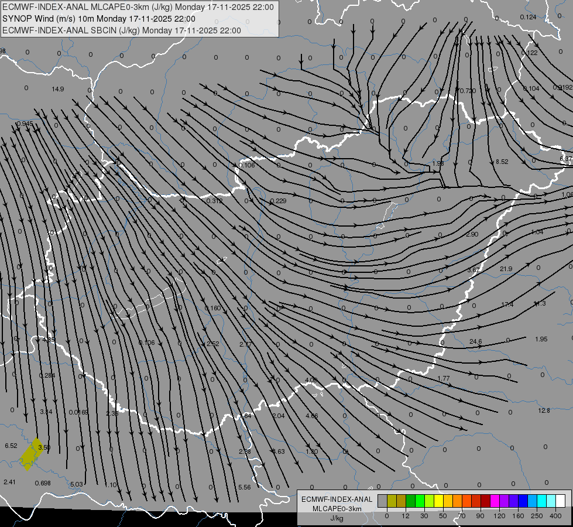Click the SYNOP Wind 10m title line
This screenshot has width=573, height=527.
pyautogui.click(x=99, y=19)
